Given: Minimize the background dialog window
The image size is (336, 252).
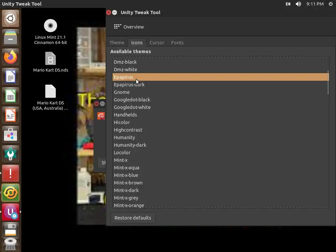Looking at the screenshot, I should (102, 104).
